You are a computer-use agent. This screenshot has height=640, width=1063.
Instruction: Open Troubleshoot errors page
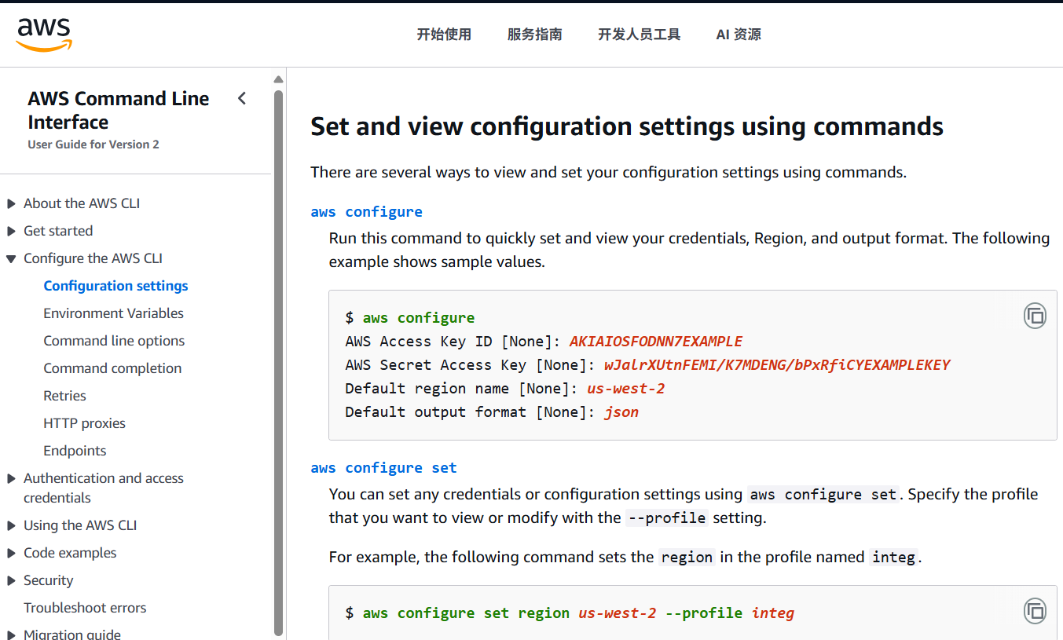[x=85, y=608]
